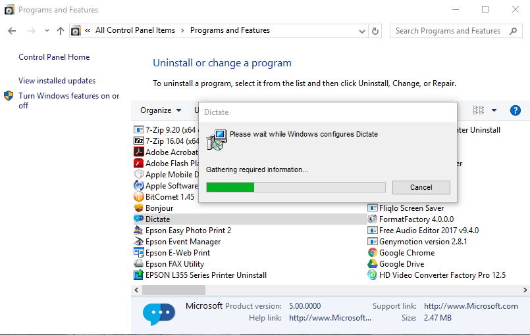Click the Apple Mobile Device icon
Image resolution: width=530 pixels, height=335 pixels.
click(138, 174)
